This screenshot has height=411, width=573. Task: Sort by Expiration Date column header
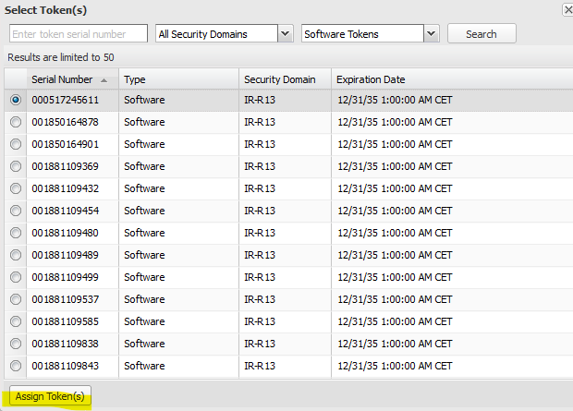tap(371, 79)
